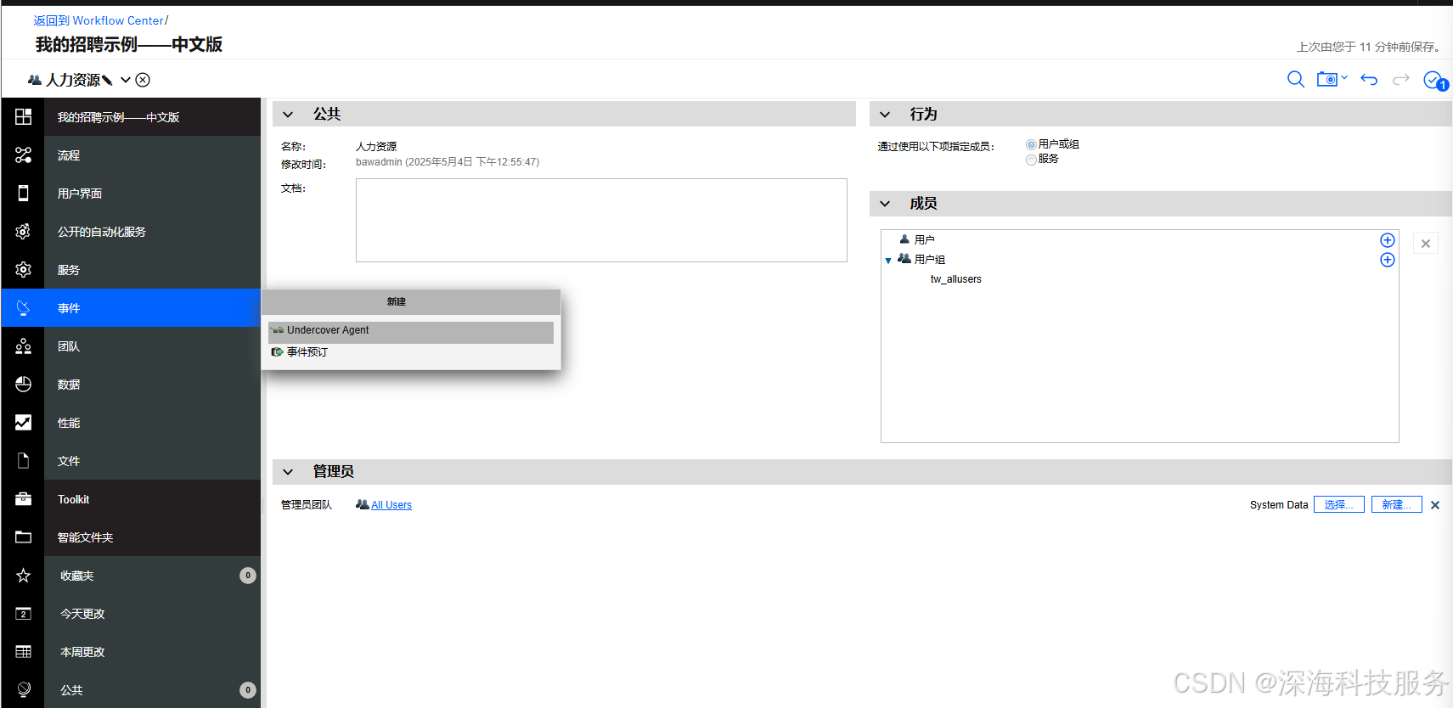Select the tw_allusers group entry
This screenshot has height=708, width=1453.
tap(956, 279)
